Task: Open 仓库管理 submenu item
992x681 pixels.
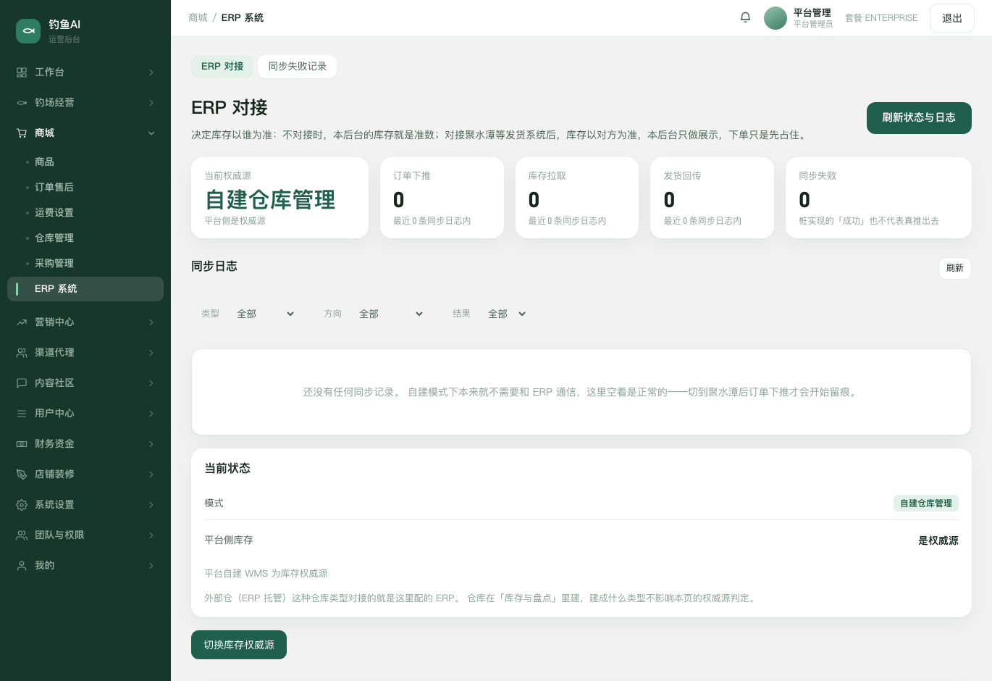Action: point(85,238)
